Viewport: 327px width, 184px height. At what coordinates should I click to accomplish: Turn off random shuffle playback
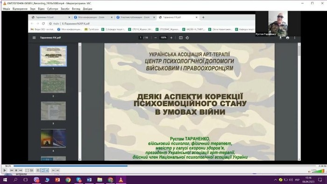pyautogui.click(x=47, y=170)
